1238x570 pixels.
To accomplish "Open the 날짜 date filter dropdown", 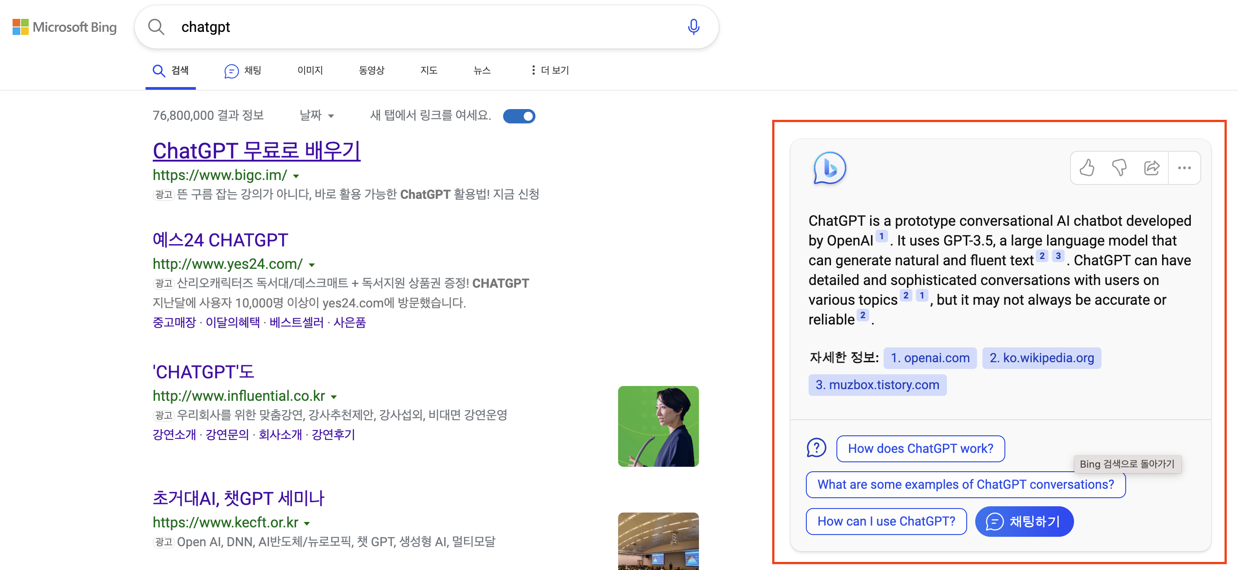I will 317,115.
